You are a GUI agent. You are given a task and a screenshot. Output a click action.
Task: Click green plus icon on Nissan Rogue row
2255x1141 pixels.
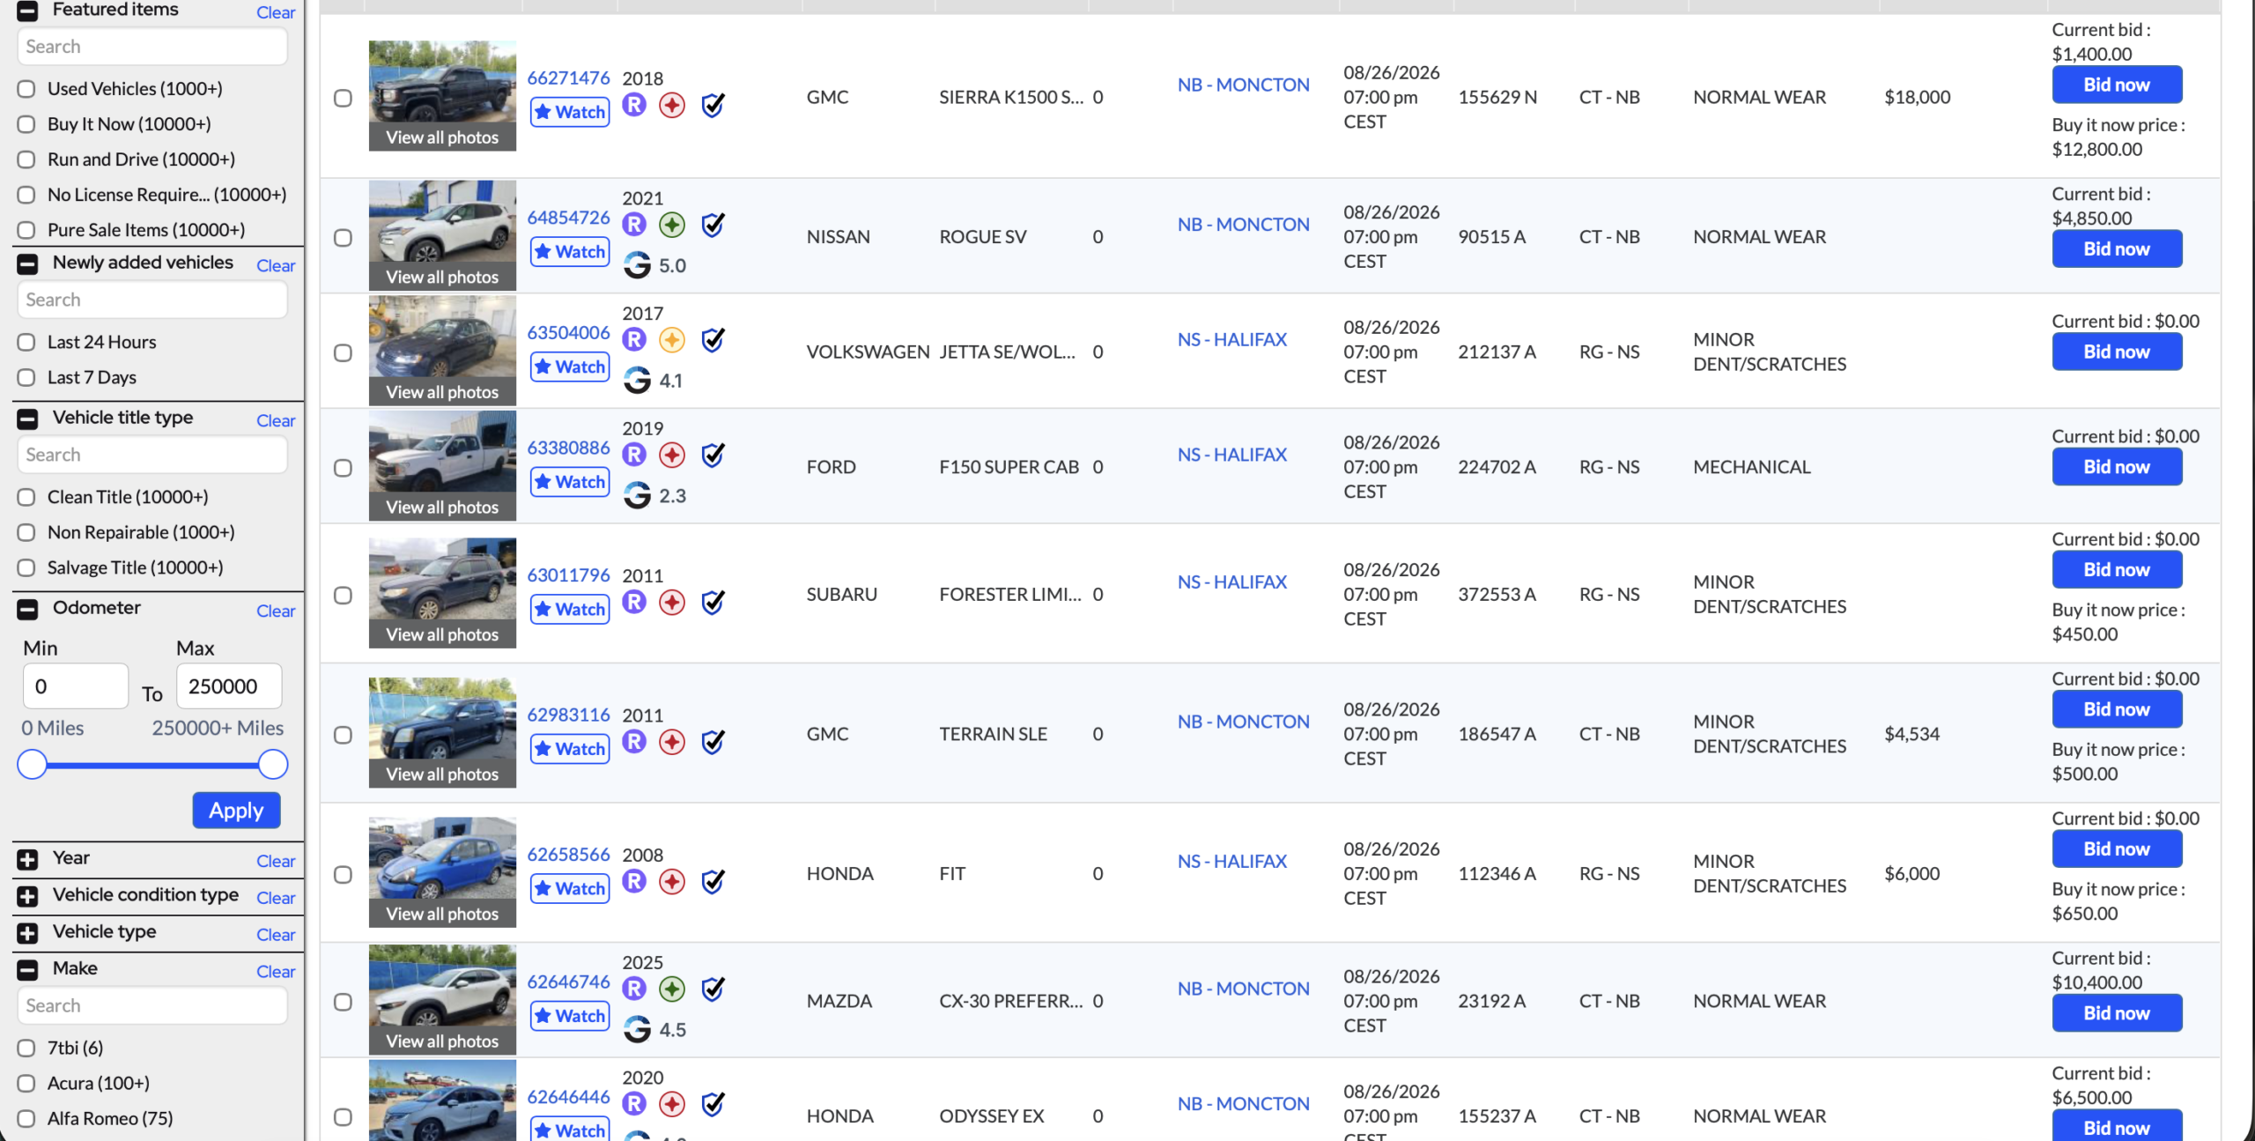(x=672, y=225)
